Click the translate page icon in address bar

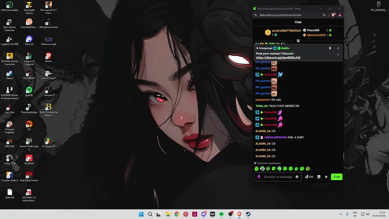click(x=324, y=15)
